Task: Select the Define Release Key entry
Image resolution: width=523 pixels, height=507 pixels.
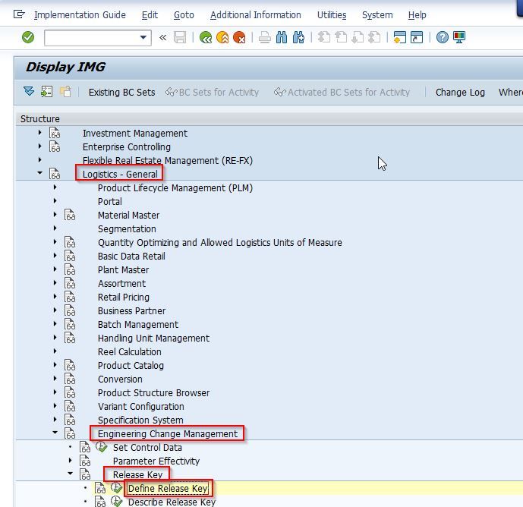Action: [x=168, y=489]
